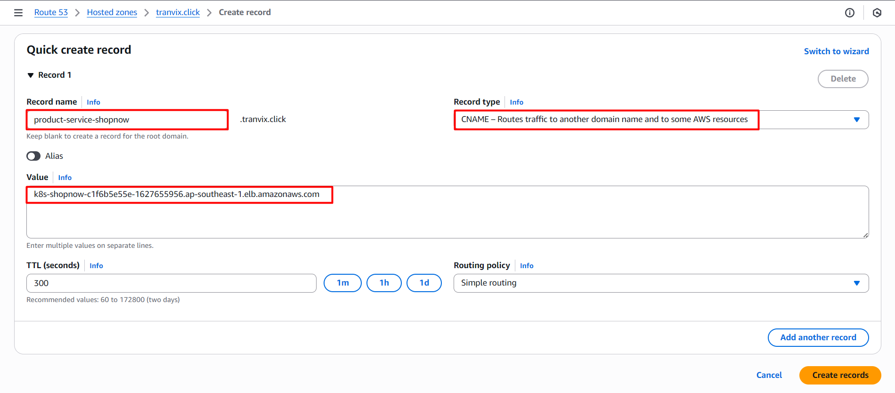This screenshot has height=393, width=895.
Task: Go to Route 53 breadcrumb
Action: point(51,12)
